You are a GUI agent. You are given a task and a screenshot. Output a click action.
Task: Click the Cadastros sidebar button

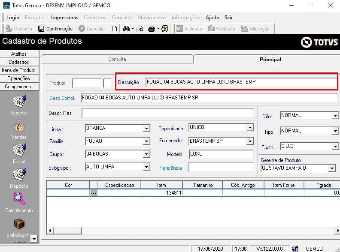coord(19,62)
